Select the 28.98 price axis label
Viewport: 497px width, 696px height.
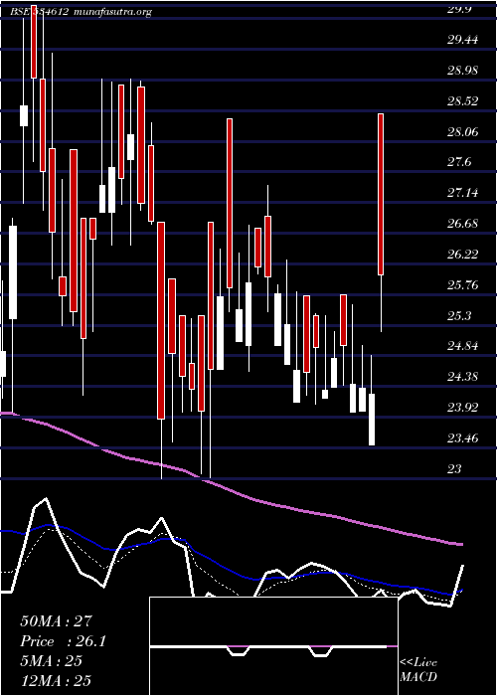463,71
